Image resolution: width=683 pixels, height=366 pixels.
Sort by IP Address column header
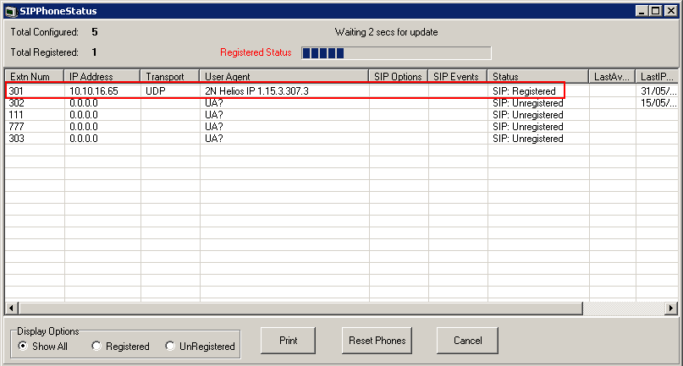tap(102, 77)
